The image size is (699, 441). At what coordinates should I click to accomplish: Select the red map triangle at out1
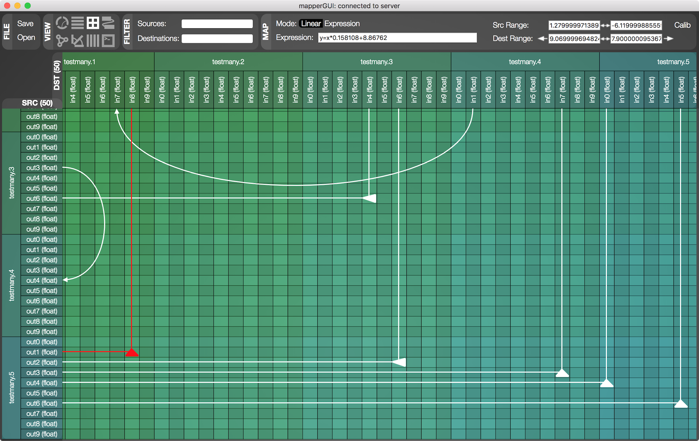132,353
